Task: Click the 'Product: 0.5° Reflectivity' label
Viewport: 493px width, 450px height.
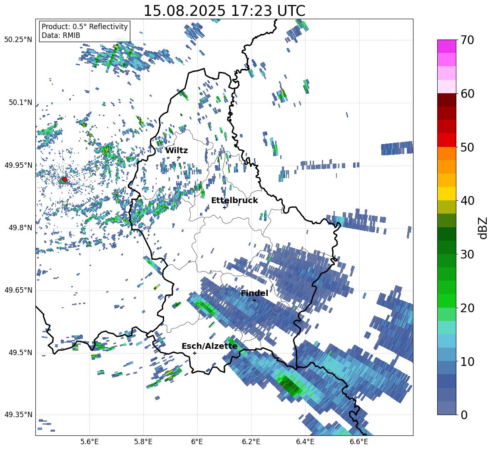Action: click(x=85, y=26)
